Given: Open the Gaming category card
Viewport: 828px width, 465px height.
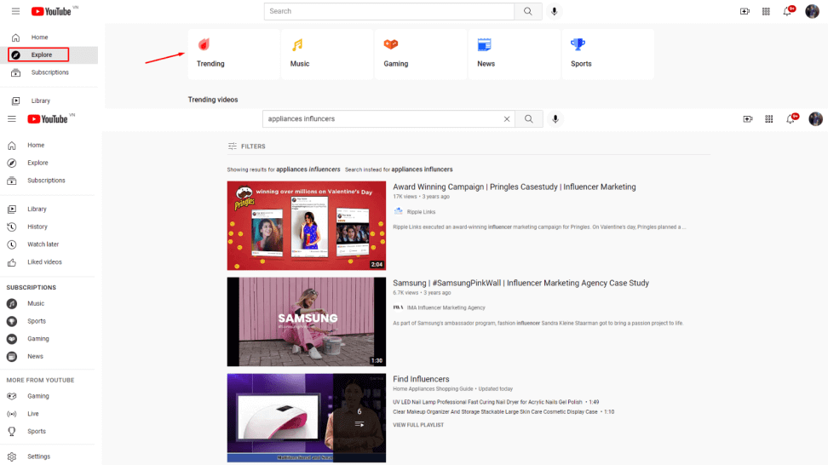Looking at the screenshot, I should [x=420, y=54].
